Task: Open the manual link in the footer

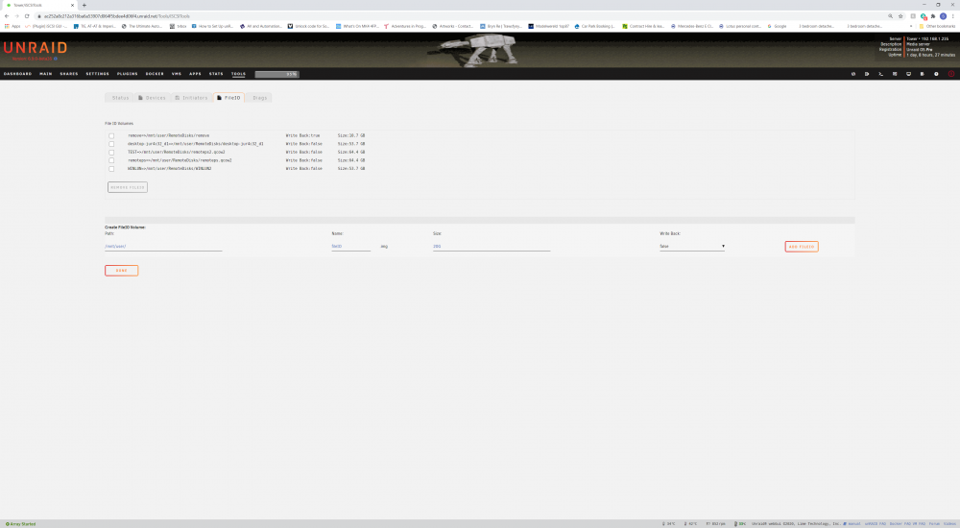Action: point(852,524)
